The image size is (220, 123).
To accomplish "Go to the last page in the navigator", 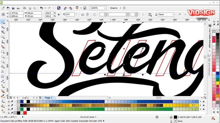I will pyautogui.click(x=37, y=98).
